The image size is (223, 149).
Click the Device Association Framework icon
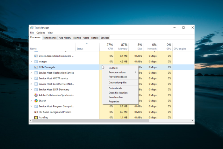[36, 56]
